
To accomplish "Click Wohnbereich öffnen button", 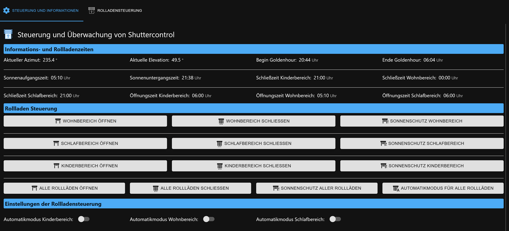I will click(85, 121).
